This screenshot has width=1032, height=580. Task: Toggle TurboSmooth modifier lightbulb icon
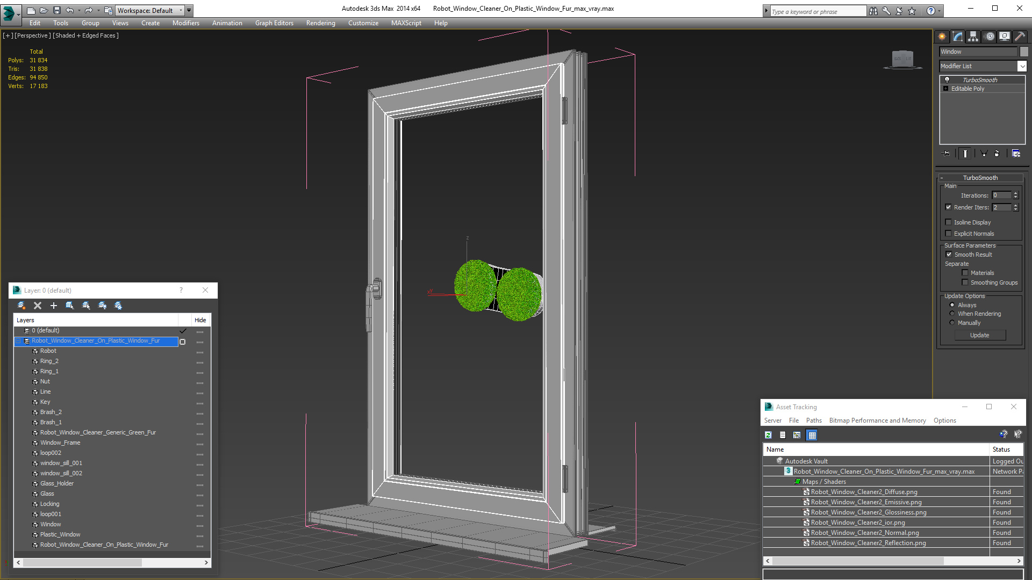[x=947, y=79]
